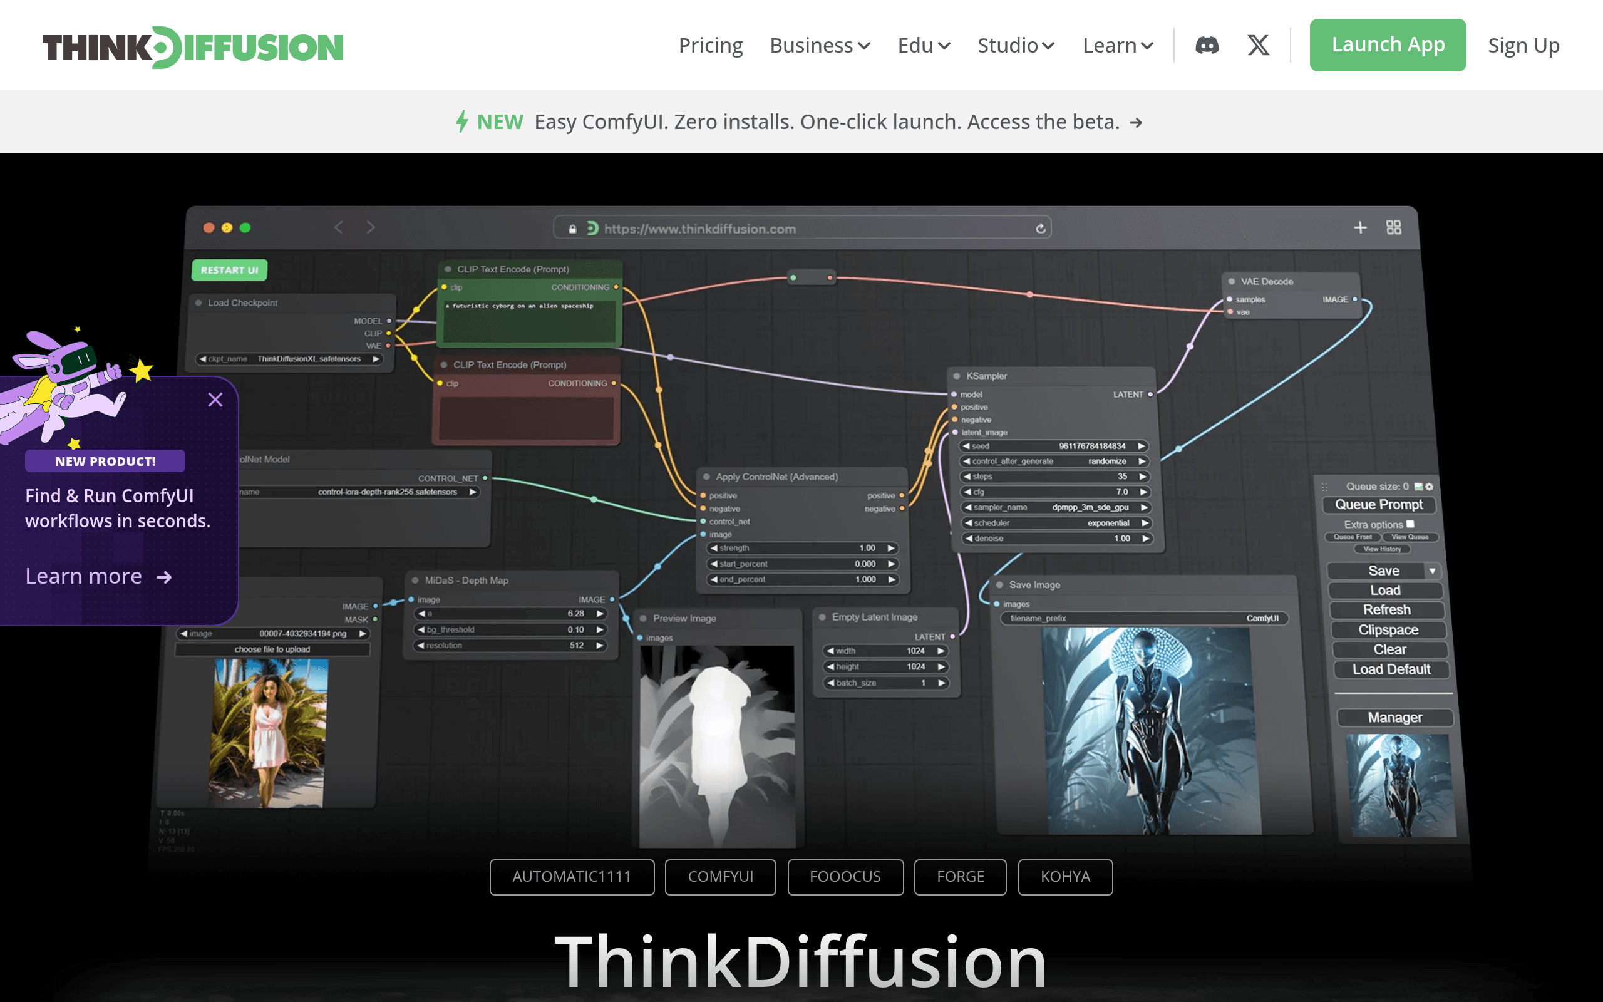Open the X (Twitter) icon link
Image resolution: width=1603 pixels, height=1002 pixels.
(1258, 45)
